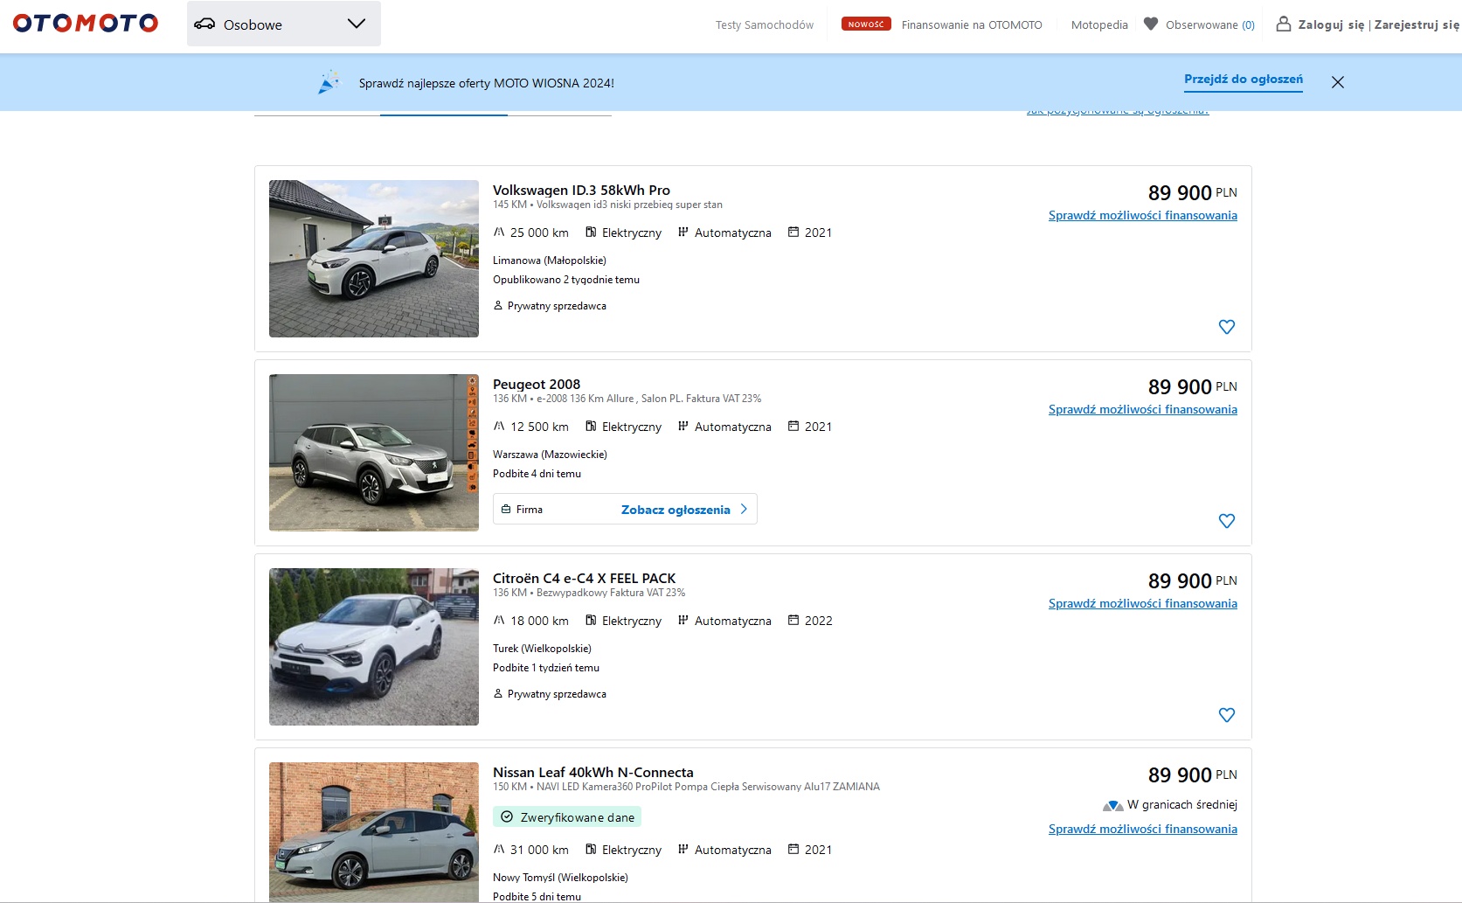Click the fuel icon in the Volkswagen row
Screen dimensions: 1462x903
591,232
